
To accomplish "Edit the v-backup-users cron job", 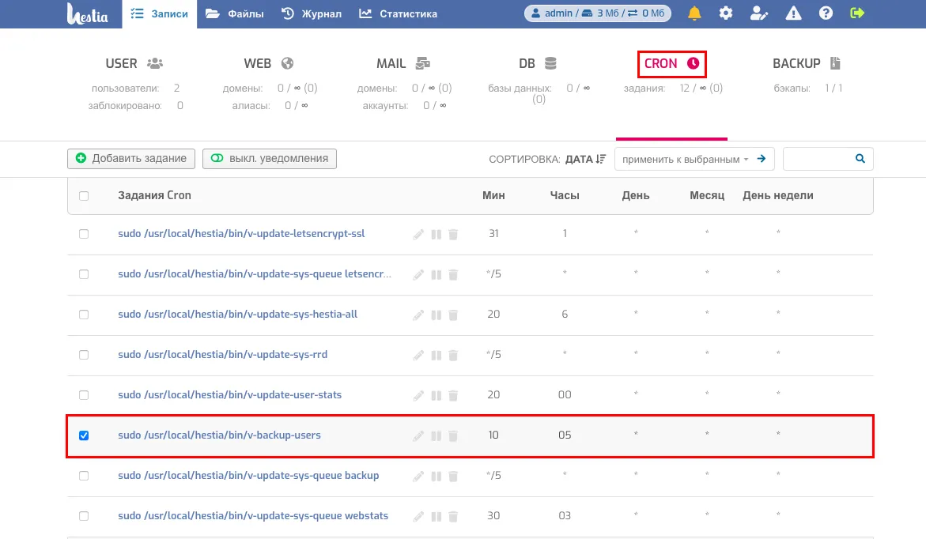I will point(418,435).
